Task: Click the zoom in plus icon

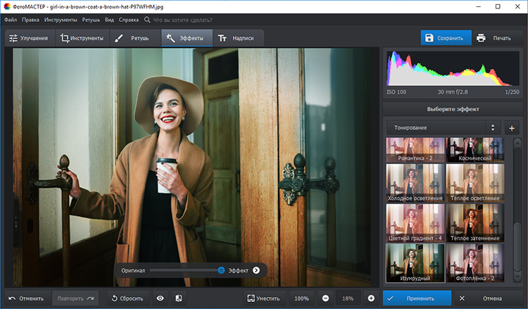Action: [371, 298]
